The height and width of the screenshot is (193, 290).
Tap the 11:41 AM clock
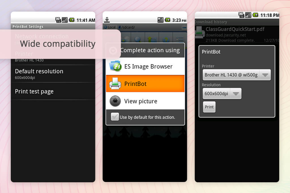[x=86, y=20]
